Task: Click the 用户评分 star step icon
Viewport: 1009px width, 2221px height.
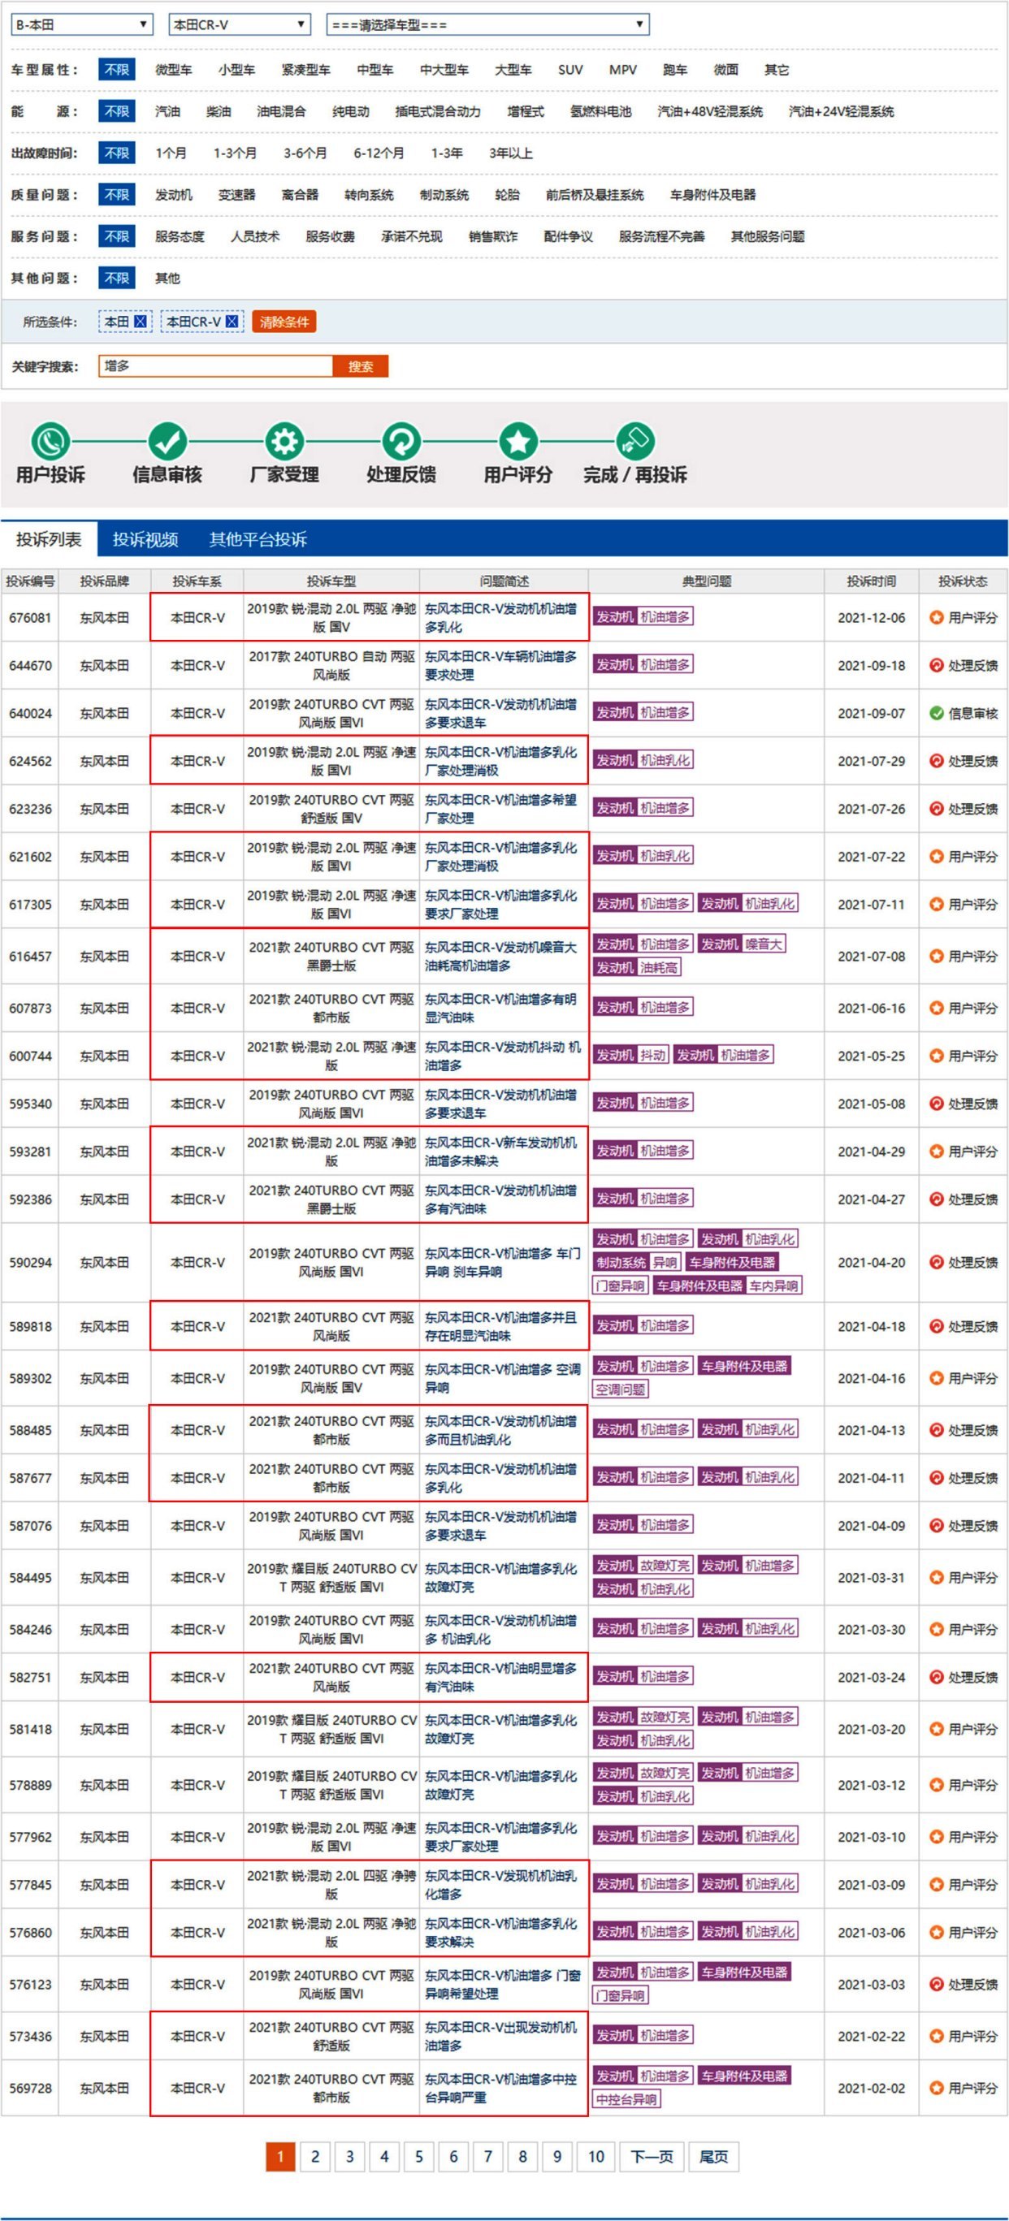Action: (x=517, y=442)
